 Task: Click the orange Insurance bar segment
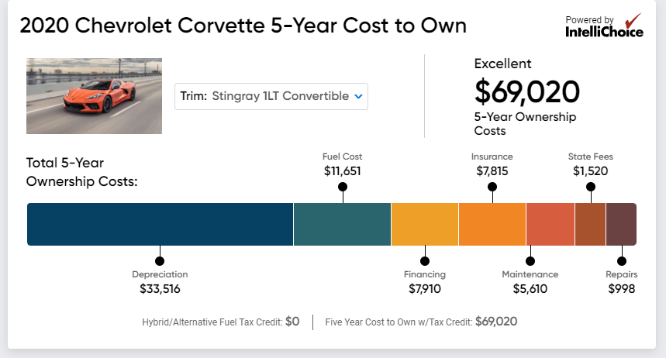(x=492, y=224)
